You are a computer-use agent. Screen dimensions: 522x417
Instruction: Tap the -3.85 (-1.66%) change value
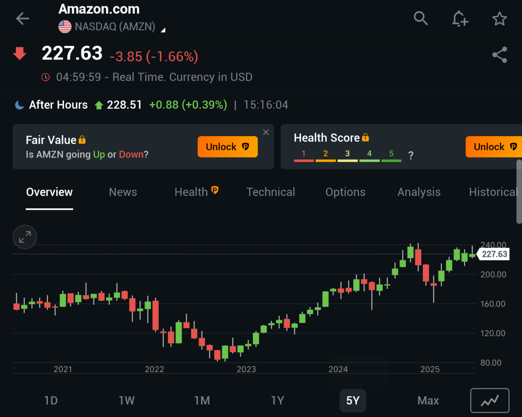(154, 57)
